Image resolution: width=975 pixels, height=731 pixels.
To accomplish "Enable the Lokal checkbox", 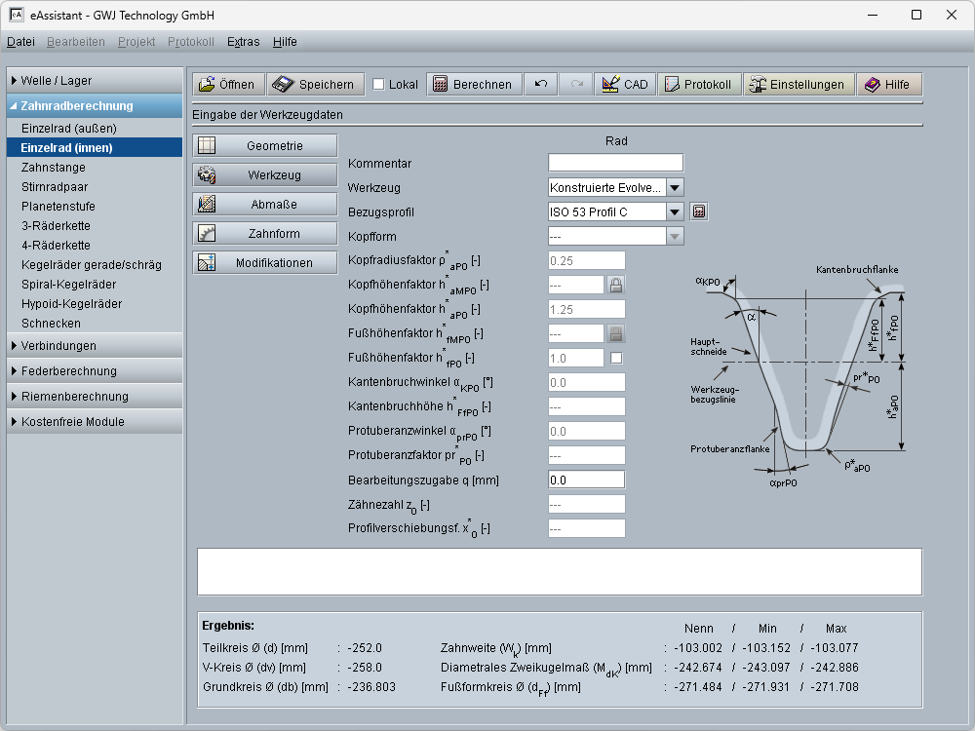I will 378,85.
